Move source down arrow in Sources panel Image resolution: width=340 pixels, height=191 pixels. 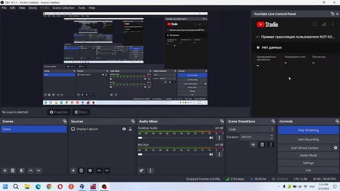[107, 170]
